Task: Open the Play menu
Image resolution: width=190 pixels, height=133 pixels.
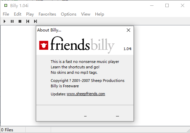Action: (30, 14)
